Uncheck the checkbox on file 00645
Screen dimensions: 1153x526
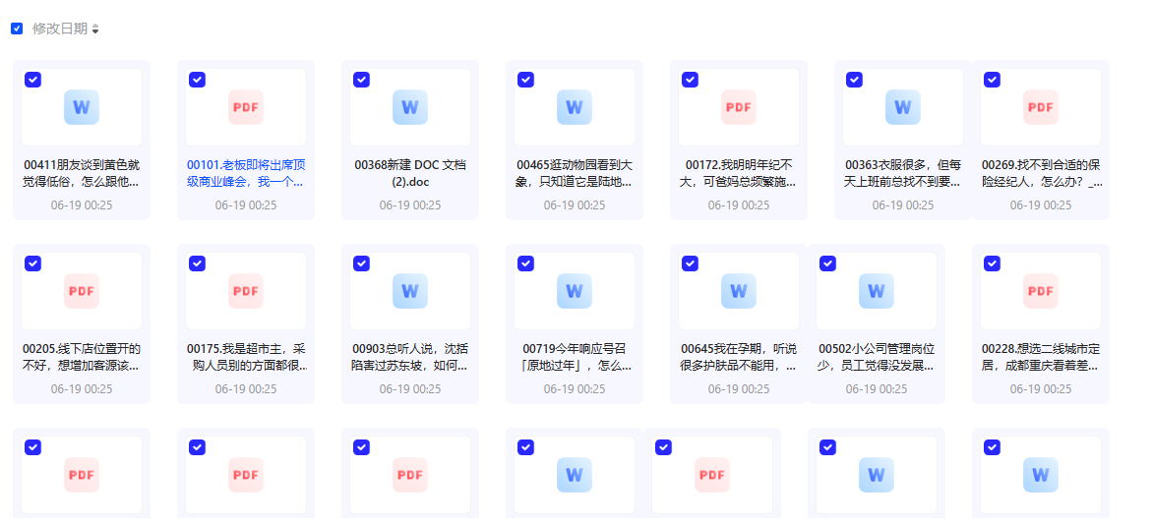point(690,263)
